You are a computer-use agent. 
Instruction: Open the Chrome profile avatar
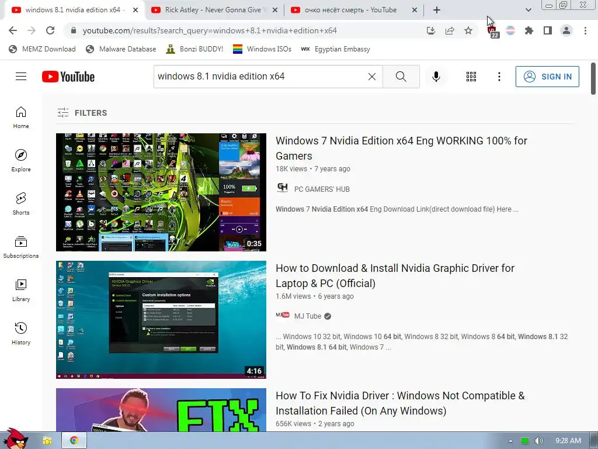(566, 30)
